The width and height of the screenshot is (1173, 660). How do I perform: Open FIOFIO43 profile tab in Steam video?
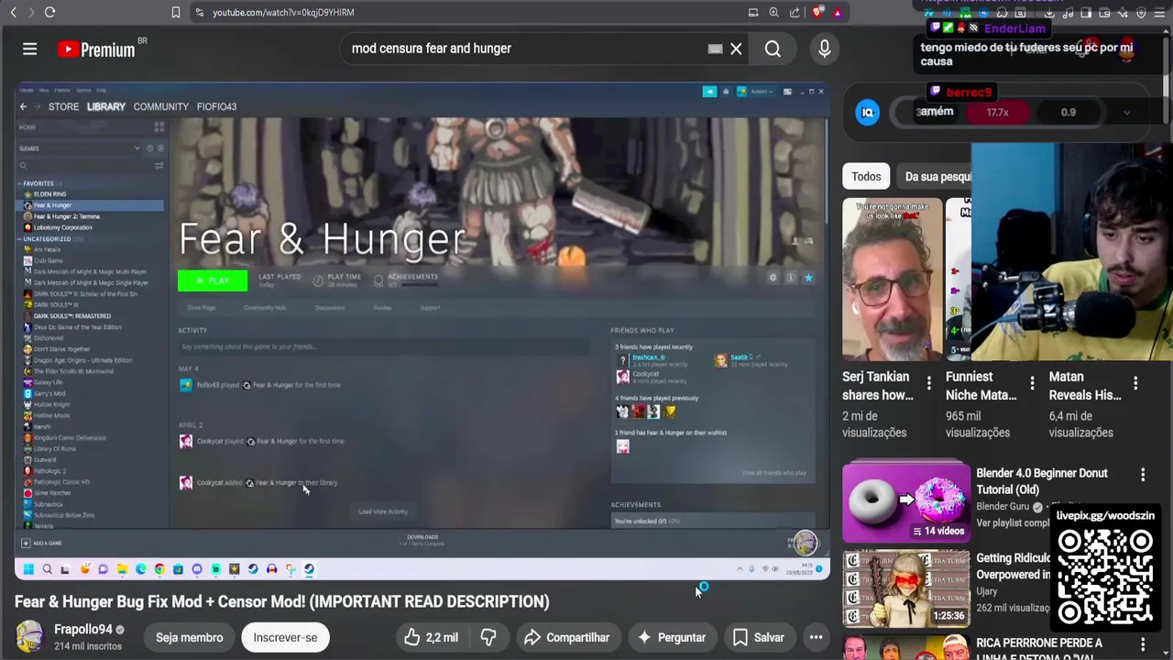tap(216, 106)
